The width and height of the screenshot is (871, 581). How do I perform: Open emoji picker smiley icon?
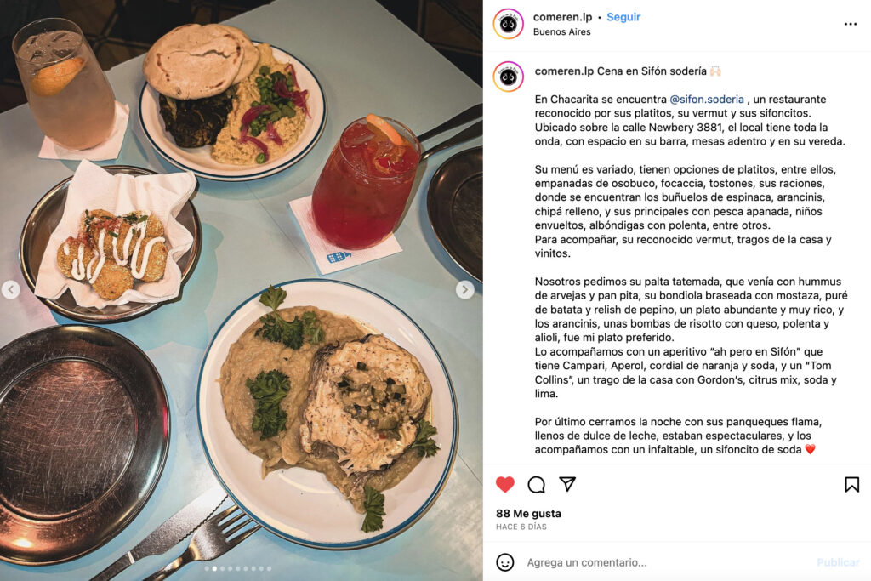click(x=505, y=562)
